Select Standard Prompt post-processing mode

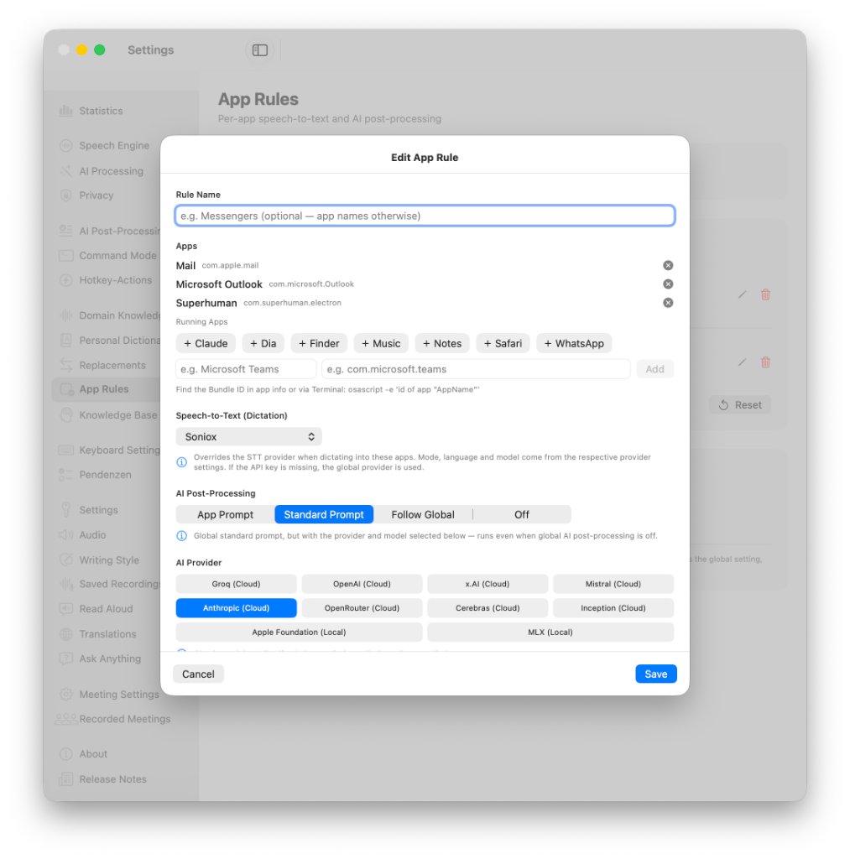point(324,514)
